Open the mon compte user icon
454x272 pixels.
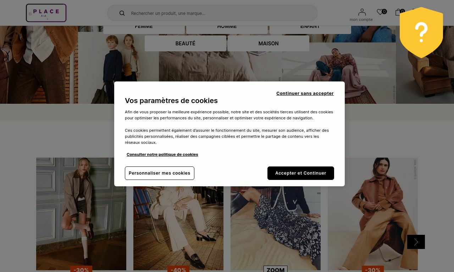362,12
